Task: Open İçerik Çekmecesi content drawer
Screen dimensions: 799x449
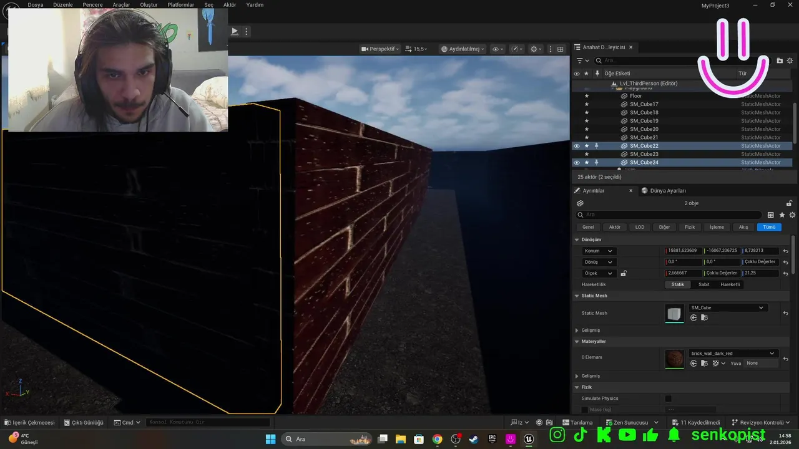Action: (30, 422)
